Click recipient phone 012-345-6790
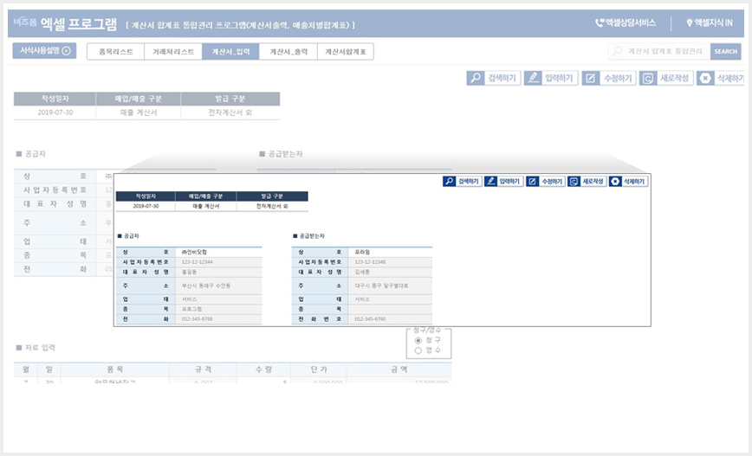Image resolution: width=752 pixels, height=456 pixels. tap(370, 319)
